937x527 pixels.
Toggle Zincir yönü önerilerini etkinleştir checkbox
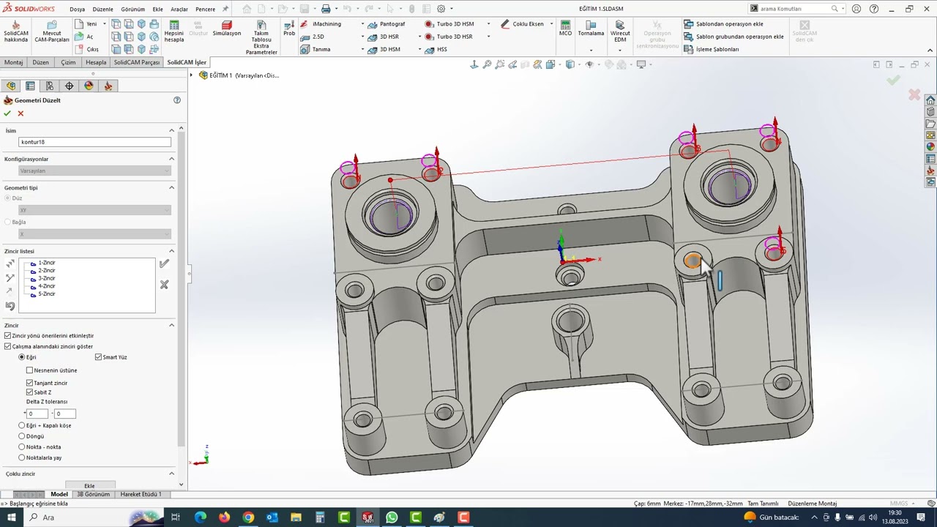coord(8,336)
